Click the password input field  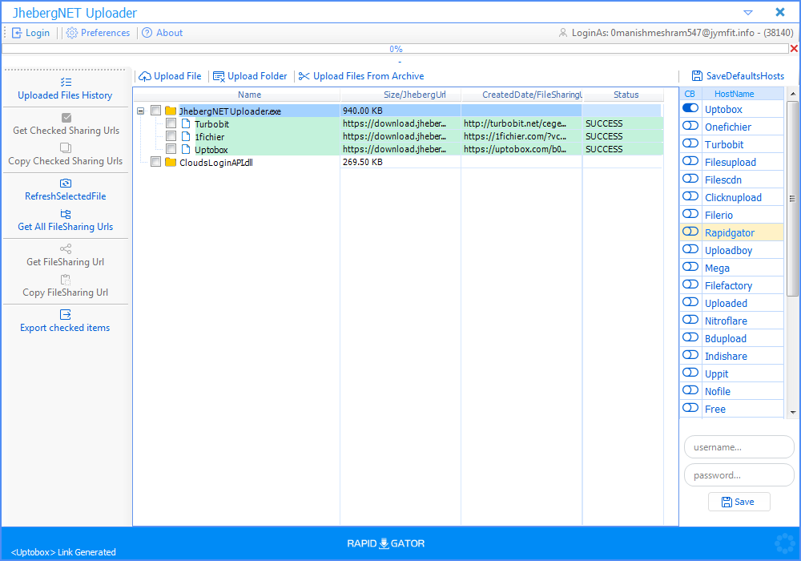click(739, 475)
